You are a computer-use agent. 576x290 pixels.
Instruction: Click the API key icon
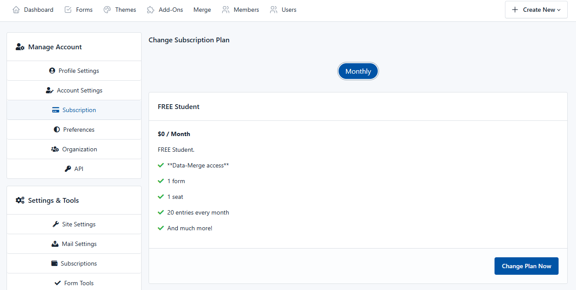tap(68, 169)
